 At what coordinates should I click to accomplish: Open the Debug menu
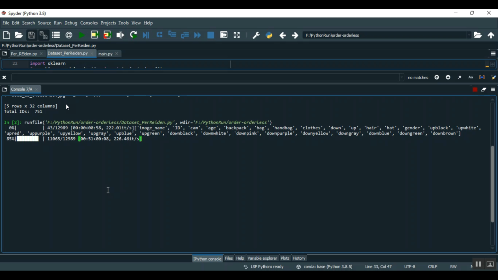click(x=71, y=23)
